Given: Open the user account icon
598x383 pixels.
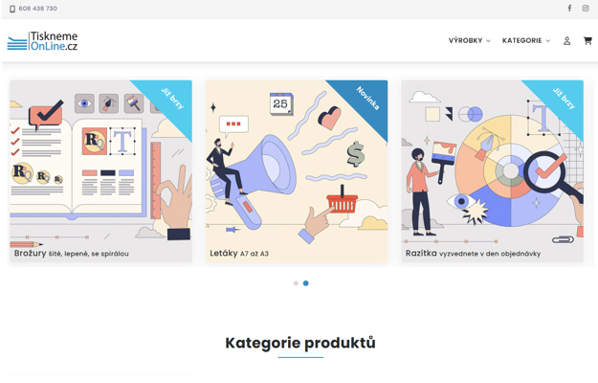Looking at the screenshot, I should pos(567,41).
